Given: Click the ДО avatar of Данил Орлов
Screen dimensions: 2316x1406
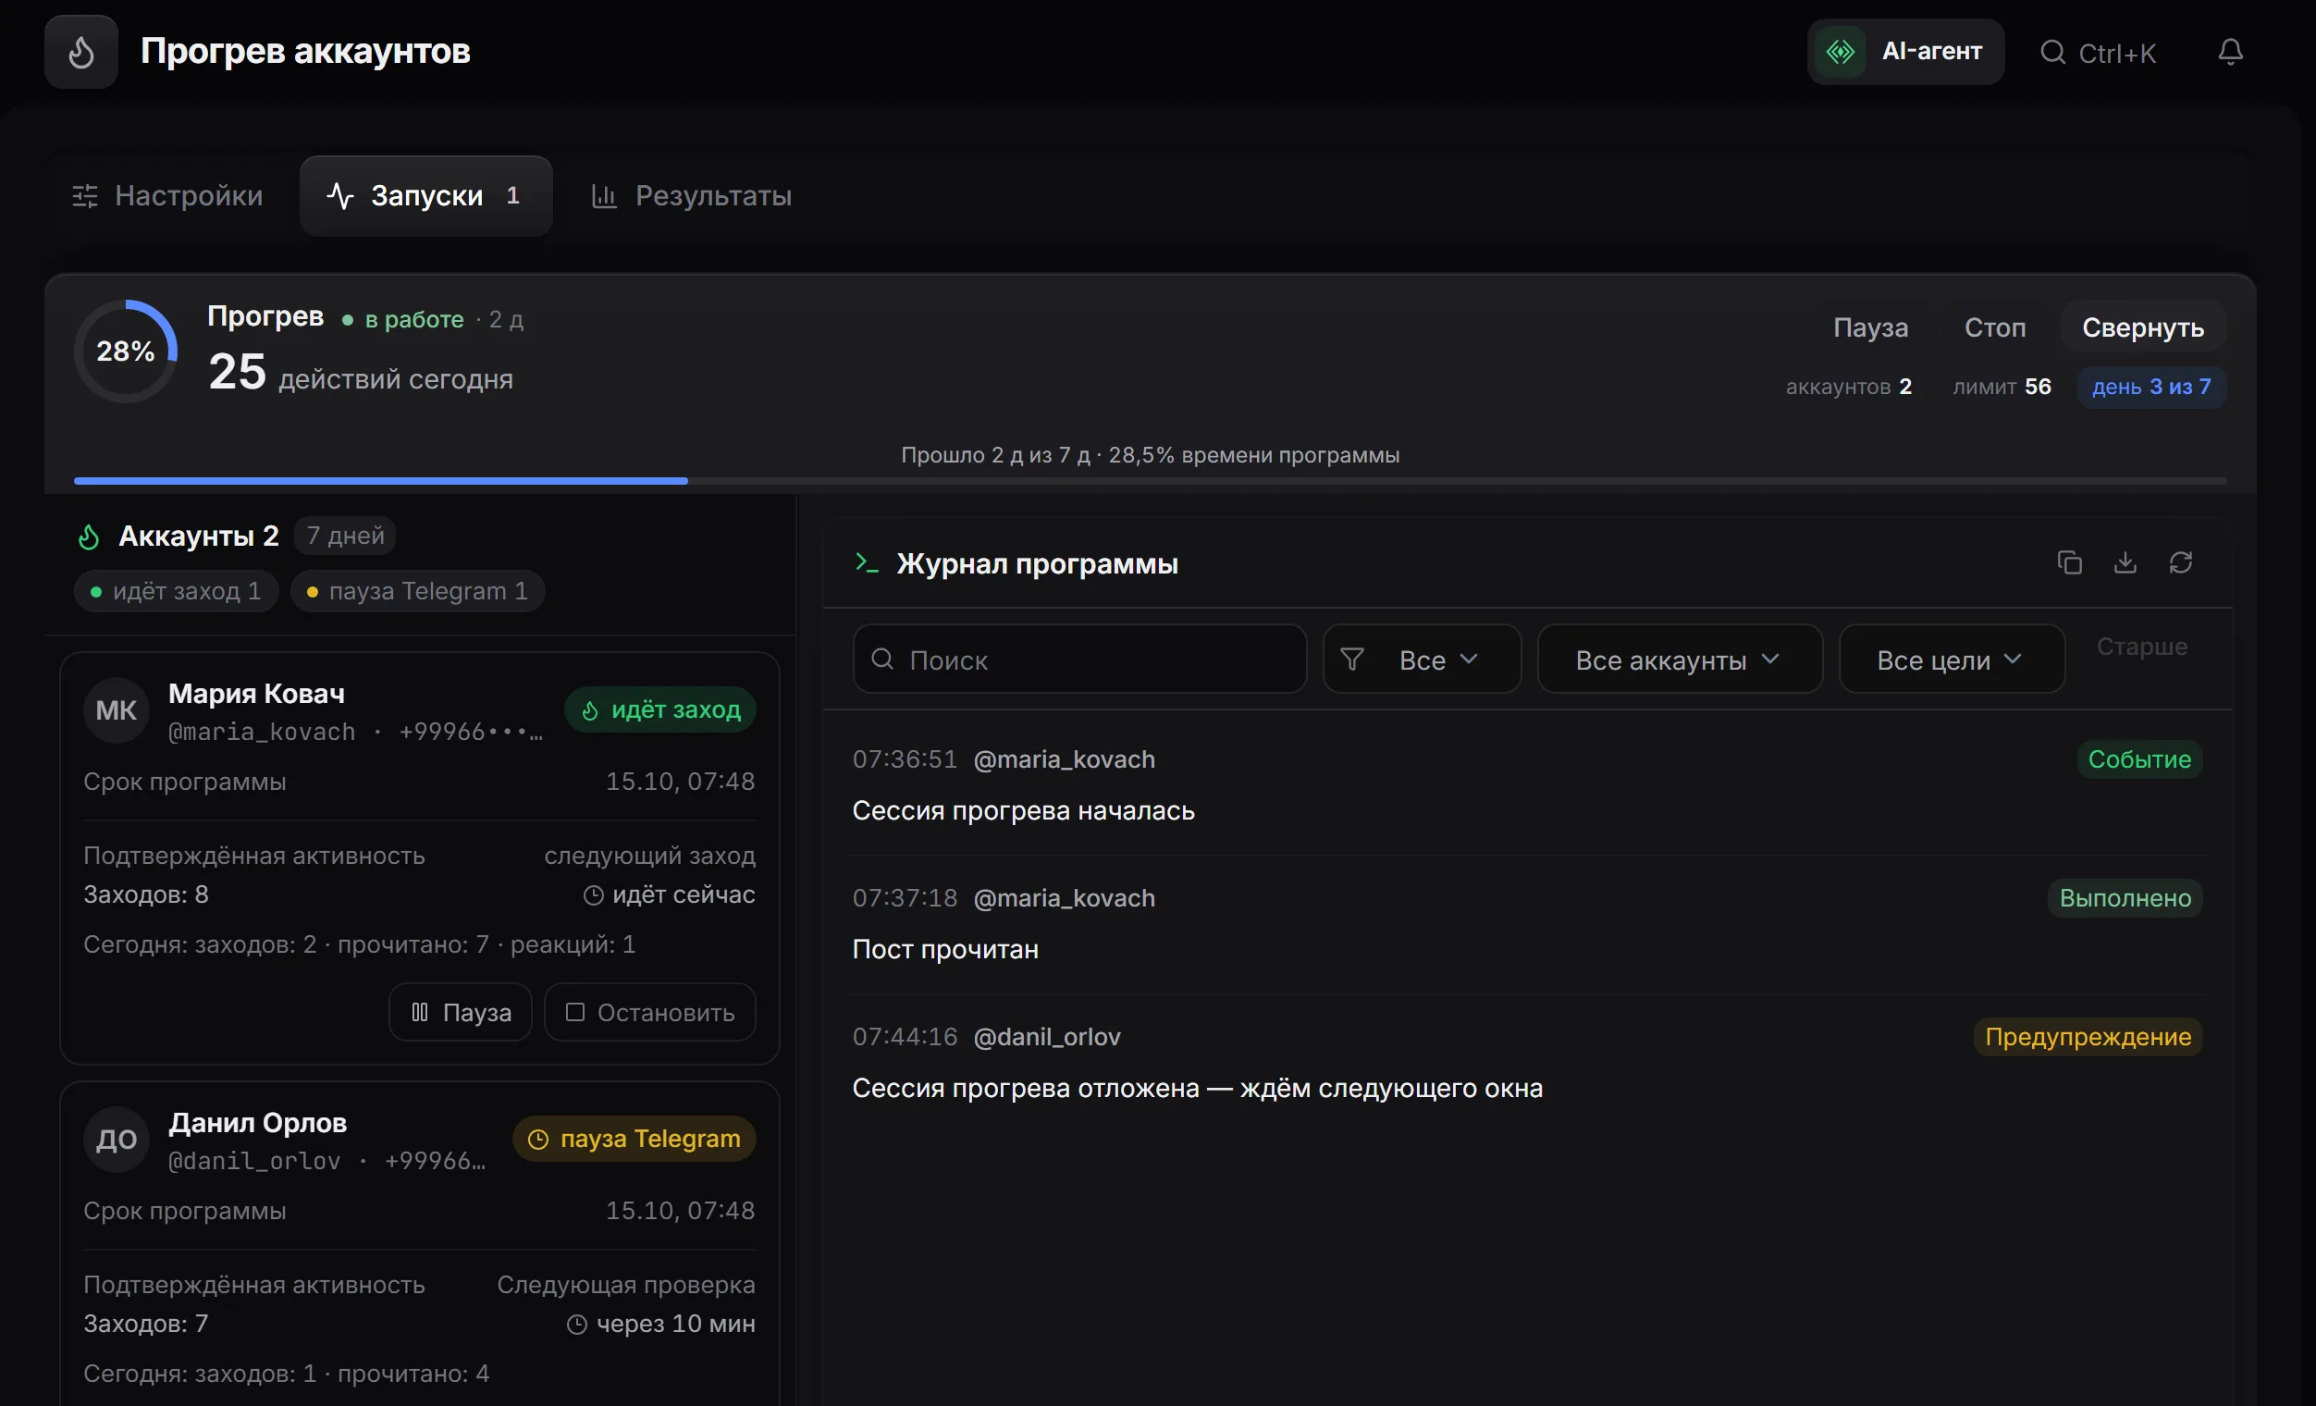Looking at the screenshot, I should 117,1140.
